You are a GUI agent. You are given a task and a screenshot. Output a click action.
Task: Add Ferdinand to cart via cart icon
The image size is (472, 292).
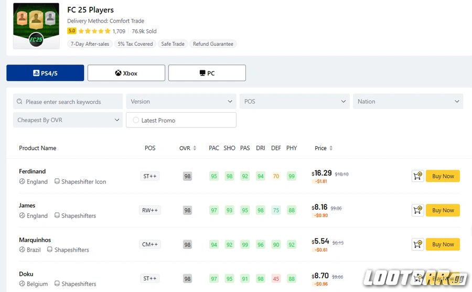click(x=417, y=176)
